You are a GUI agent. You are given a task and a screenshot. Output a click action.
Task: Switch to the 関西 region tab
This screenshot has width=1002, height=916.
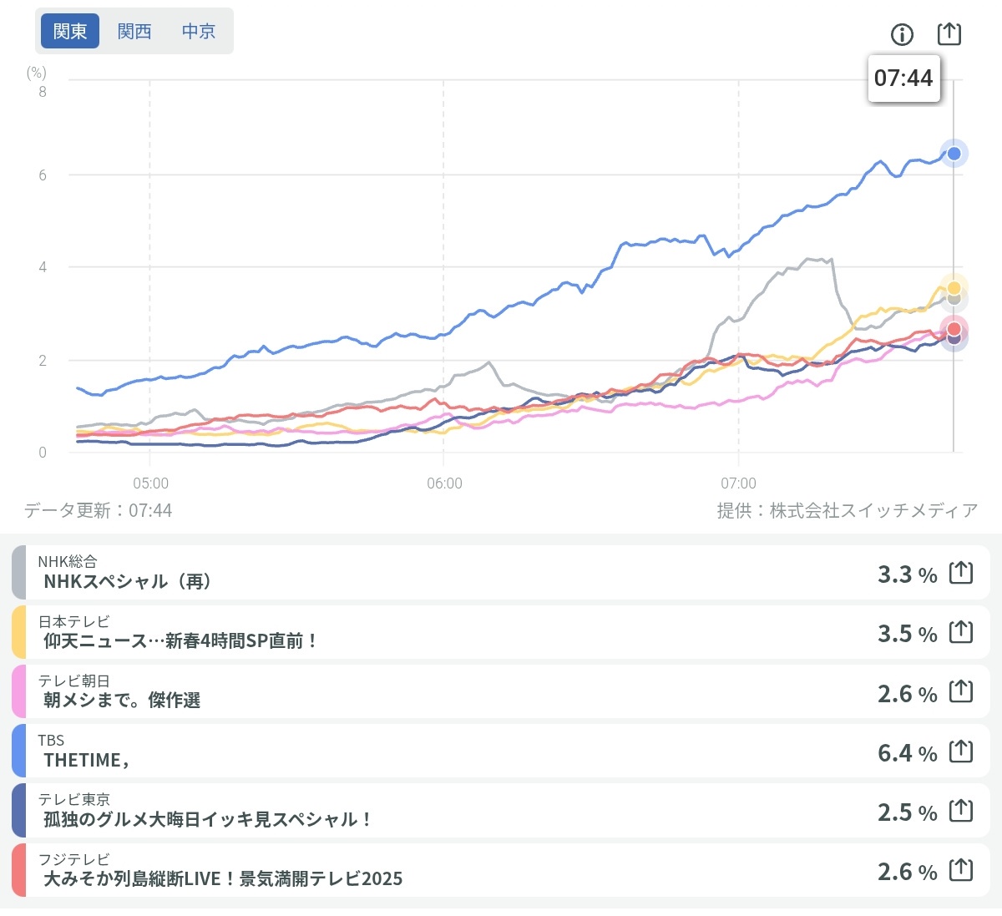pyautogui.click(x=134, y=31)
